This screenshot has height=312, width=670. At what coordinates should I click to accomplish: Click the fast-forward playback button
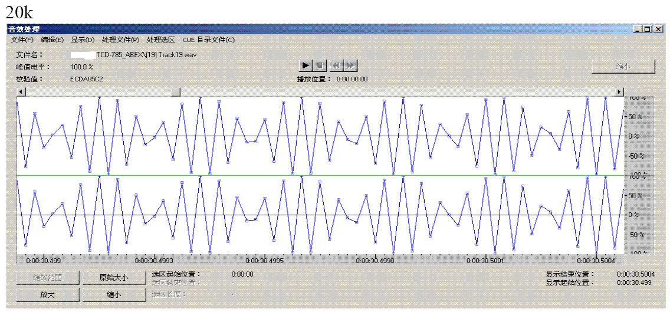[350, 65]
